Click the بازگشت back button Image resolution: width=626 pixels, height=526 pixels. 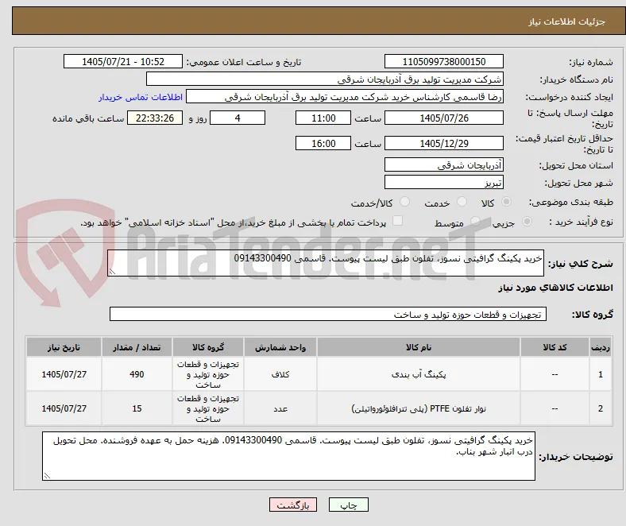[293, 505]
